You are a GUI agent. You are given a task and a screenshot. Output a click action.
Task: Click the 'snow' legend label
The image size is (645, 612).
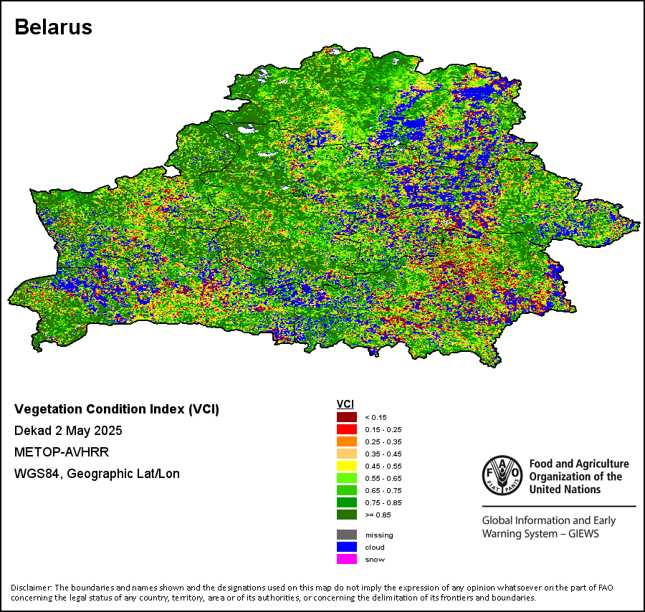click(375, 560)
